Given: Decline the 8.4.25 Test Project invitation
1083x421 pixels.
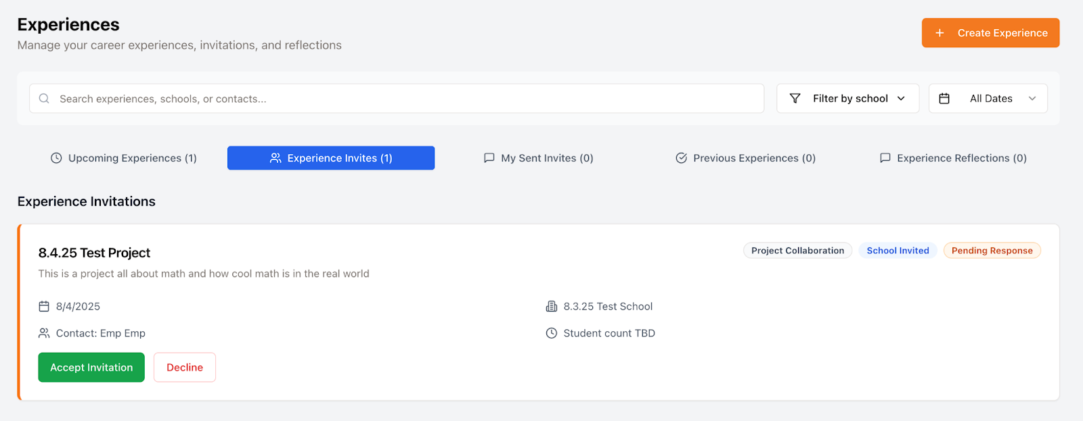Looking at the screenshot, I should [185, 368].
